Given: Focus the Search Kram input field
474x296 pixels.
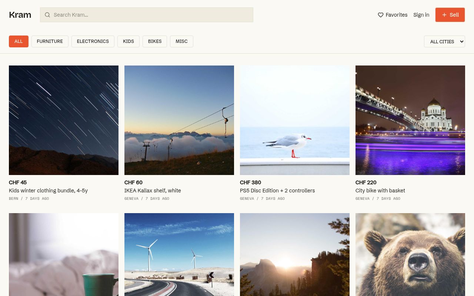Looking at the screenshot, I should [147, 15].
